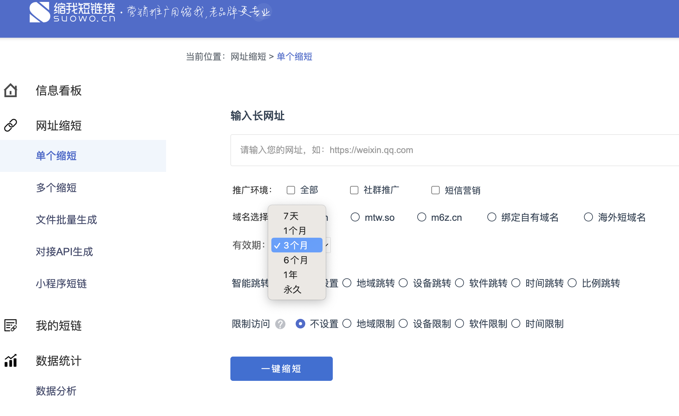Select the mtw.so domain radio button
The height and width of the screenshot is (416, 679).
(x=355, y=217)
